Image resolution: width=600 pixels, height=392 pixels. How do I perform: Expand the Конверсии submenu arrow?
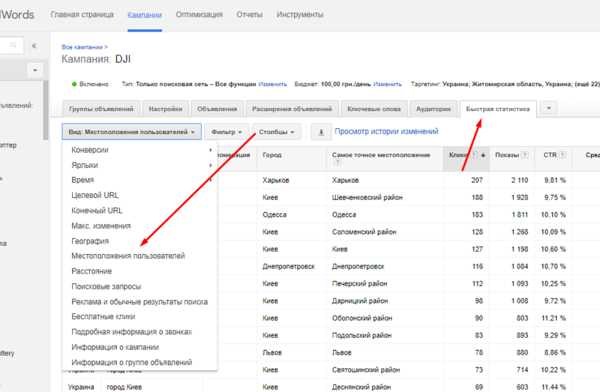[x=211, y=150]
